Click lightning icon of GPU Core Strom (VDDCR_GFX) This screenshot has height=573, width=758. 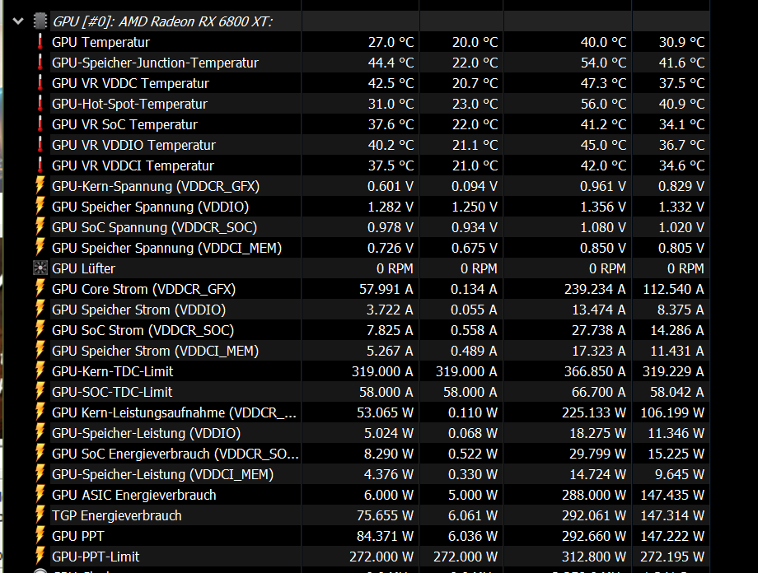tap(40, 289)
